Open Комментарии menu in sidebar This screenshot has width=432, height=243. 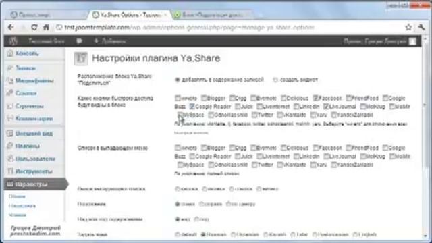coord(34,119)
